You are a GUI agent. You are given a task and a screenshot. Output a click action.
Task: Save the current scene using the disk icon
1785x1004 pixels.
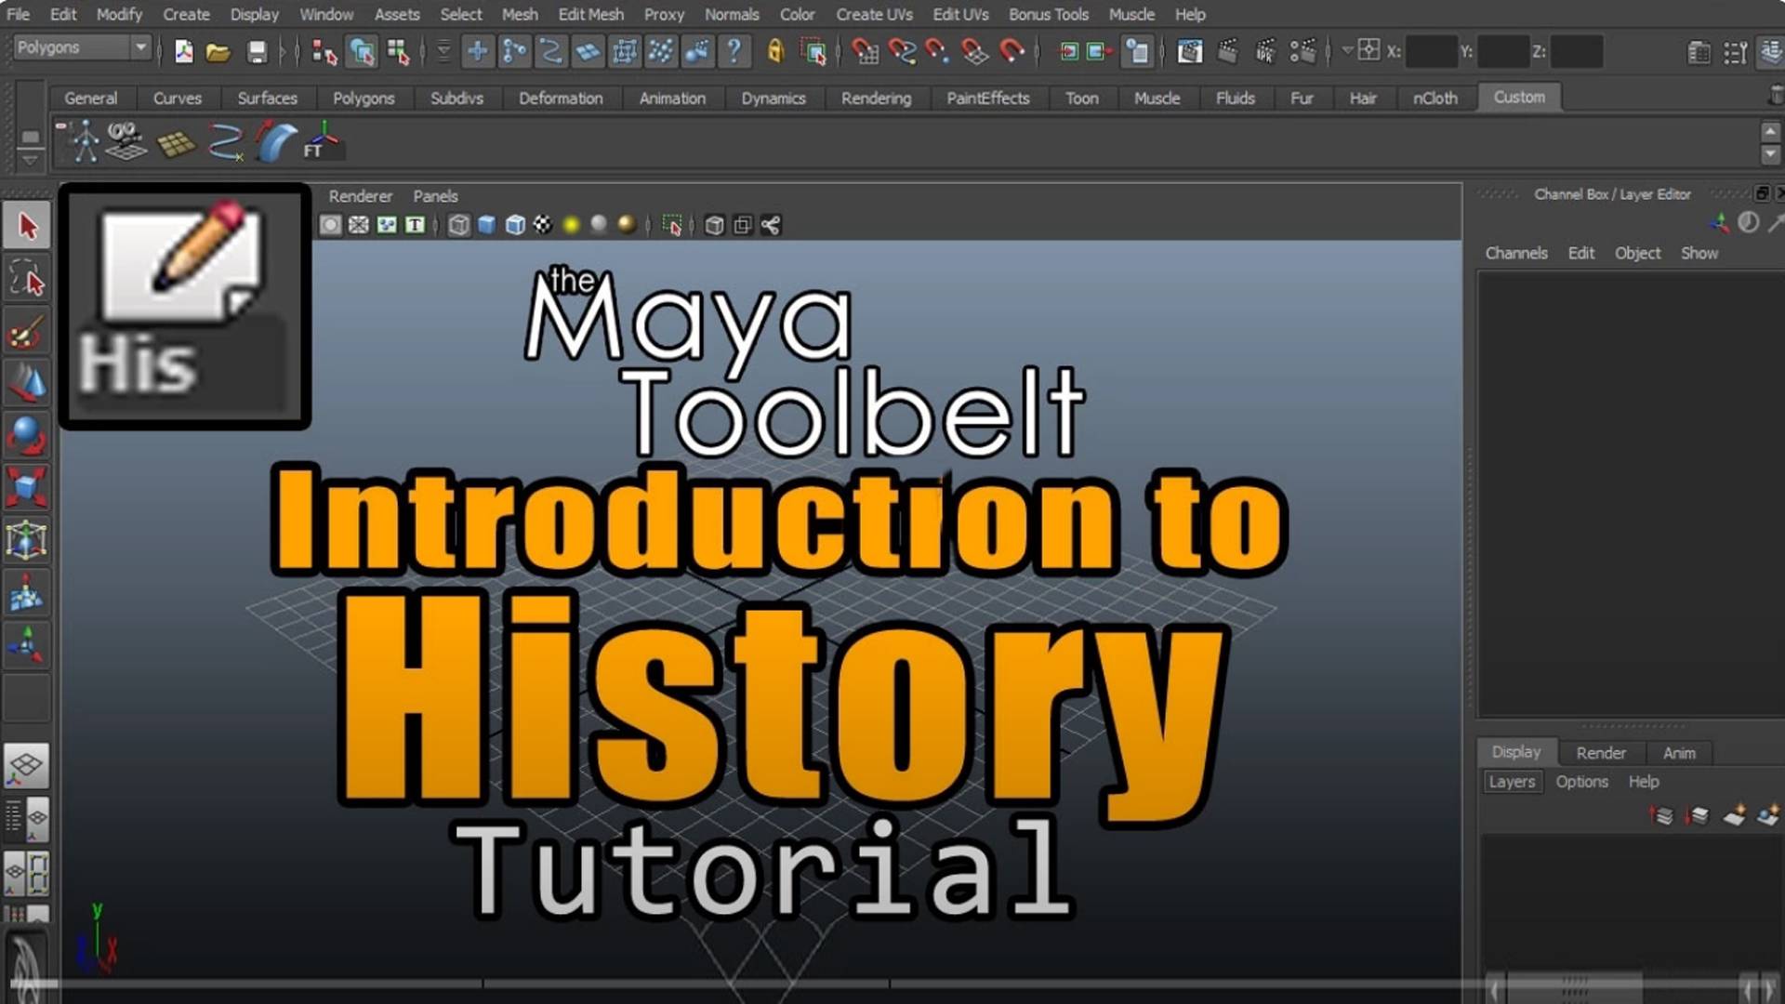click(x=255, y=52)
